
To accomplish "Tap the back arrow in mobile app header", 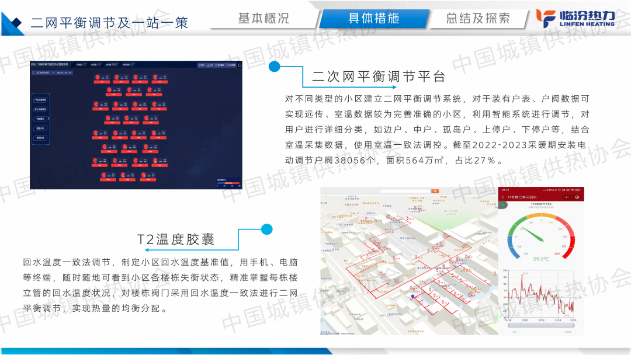I will 502,197.
